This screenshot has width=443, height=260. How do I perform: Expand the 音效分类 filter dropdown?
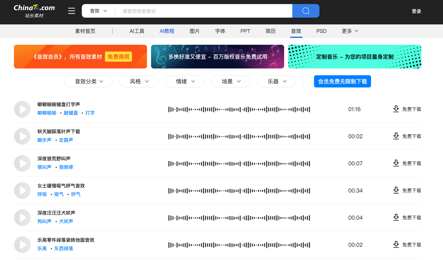coord(88,81)
